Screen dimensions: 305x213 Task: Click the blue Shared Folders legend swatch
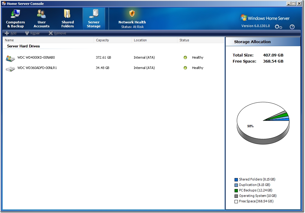[236, 180]
